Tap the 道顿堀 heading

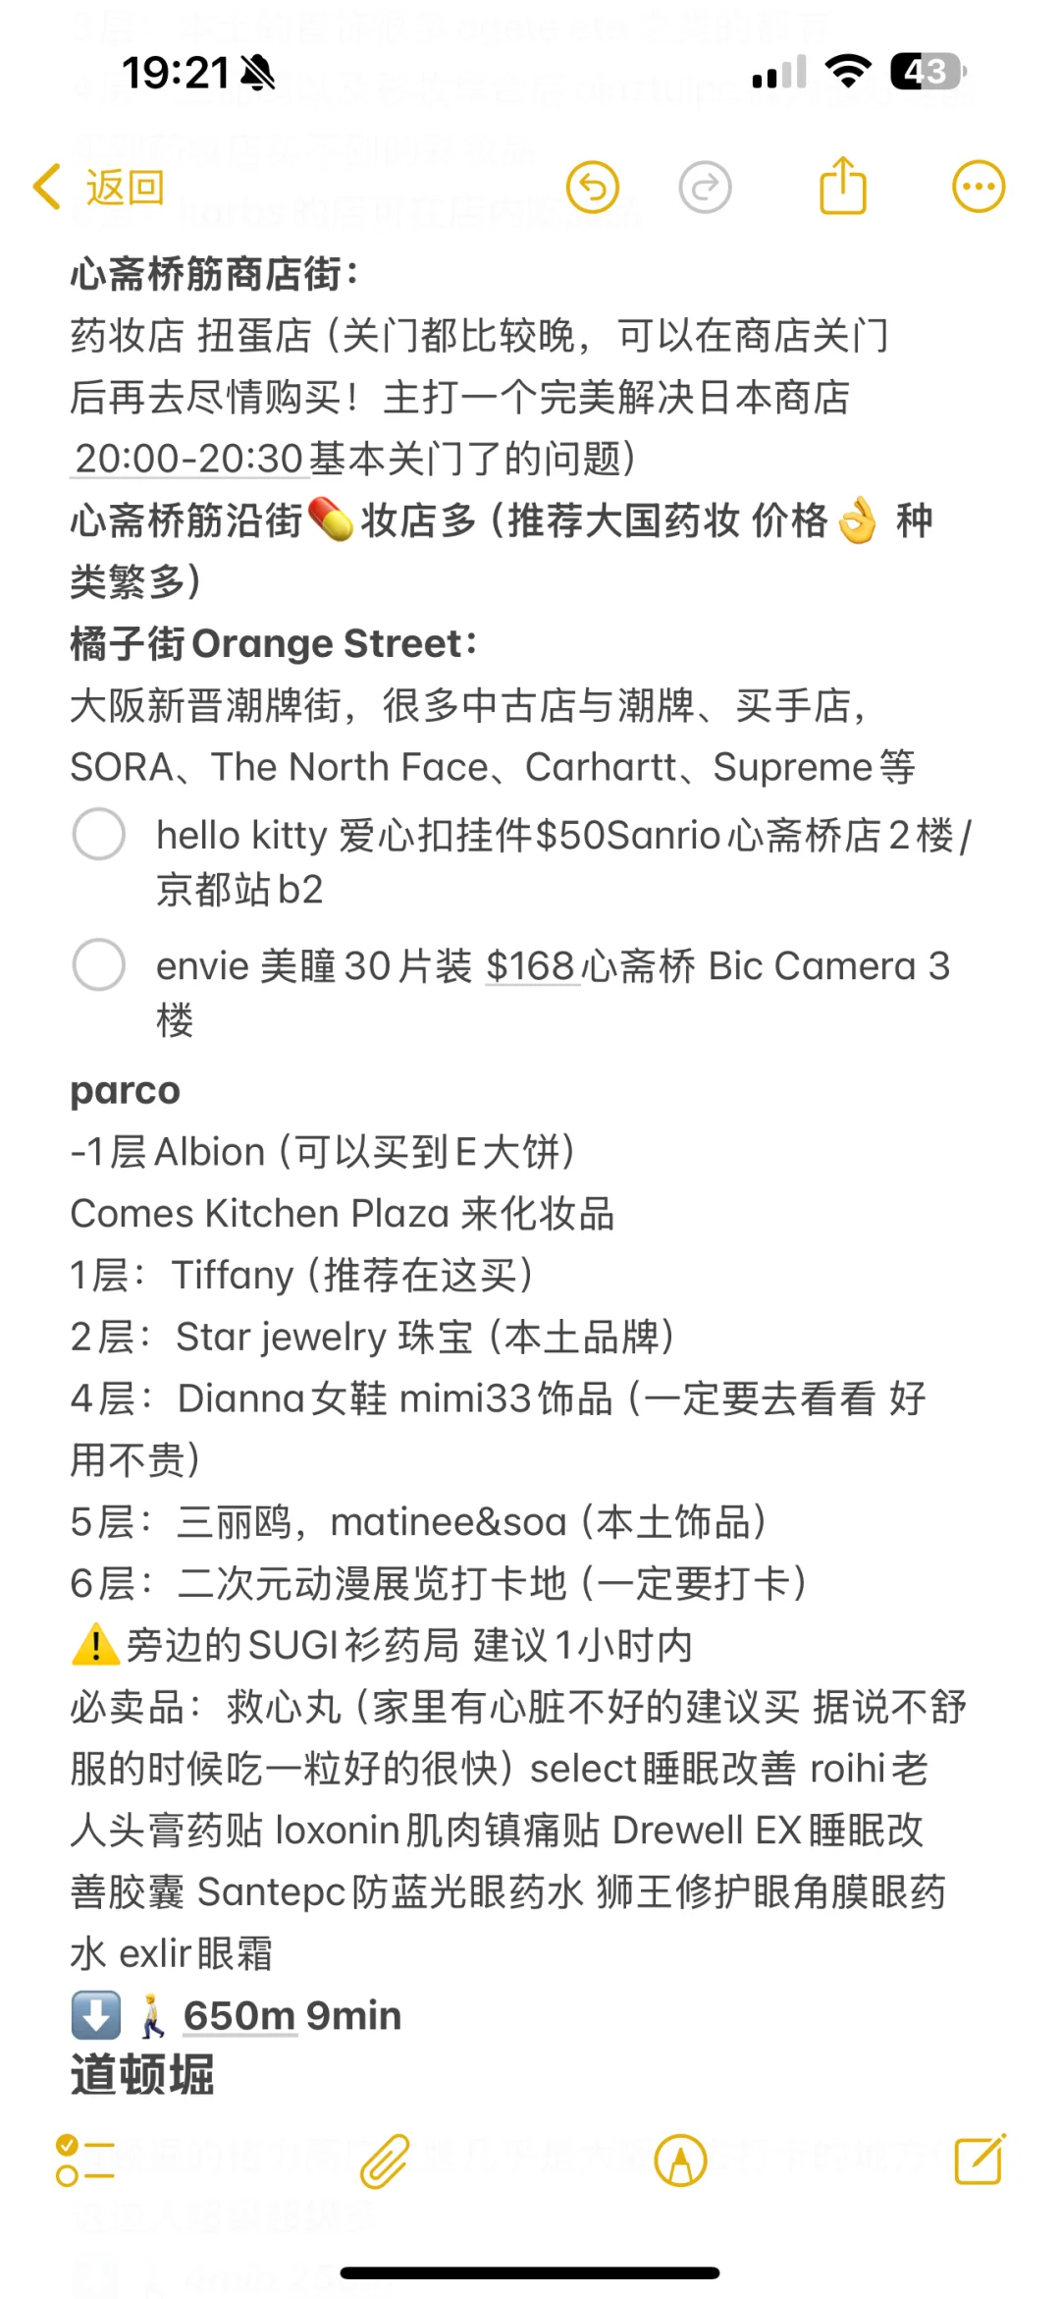click(x=142, y=2077)
